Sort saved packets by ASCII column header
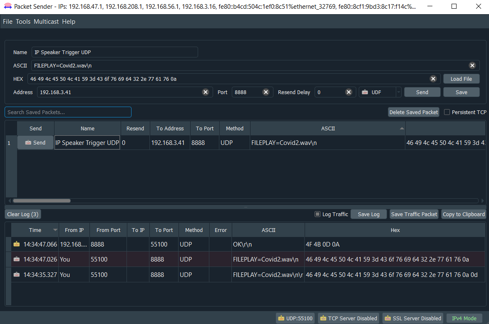The width and height of the screenshot is (489, 324). (x=328, y=129)
